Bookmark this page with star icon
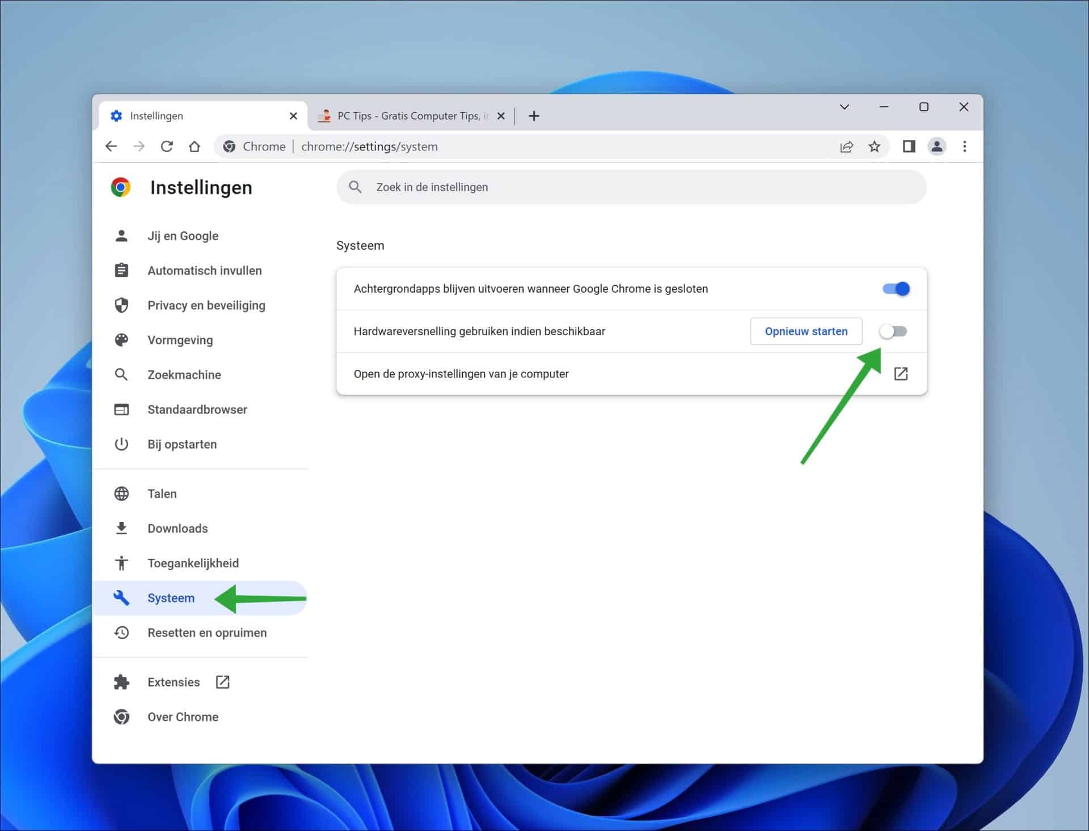 [x=874, y=146]
